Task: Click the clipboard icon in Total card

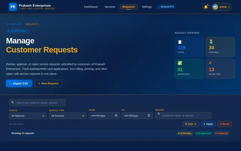Action: point(180,42)
